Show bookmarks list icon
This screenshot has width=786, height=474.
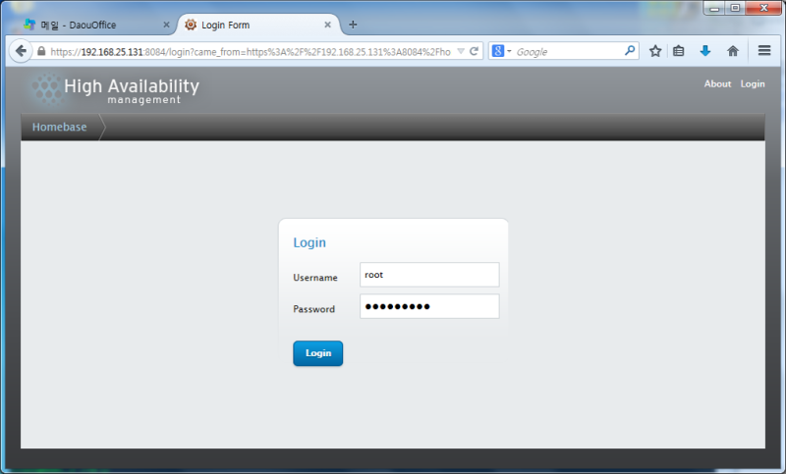[x=679, y=51]
